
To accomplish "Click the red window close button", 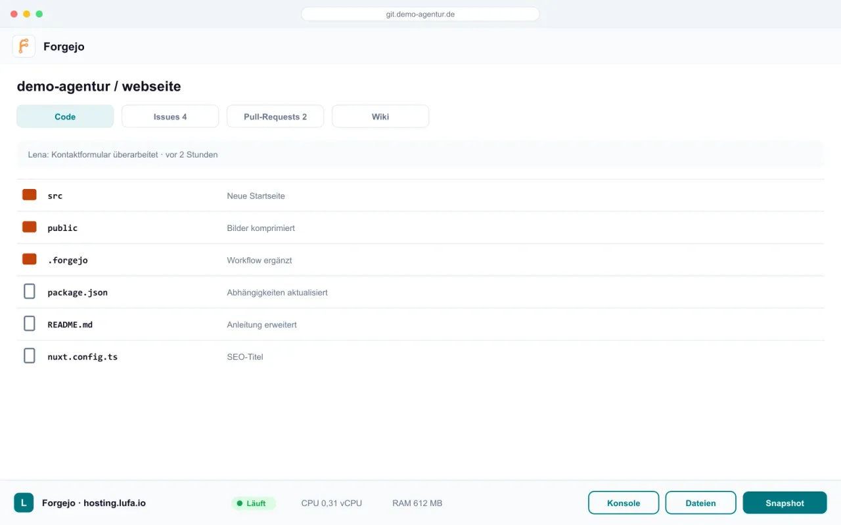I will (14, 14).
